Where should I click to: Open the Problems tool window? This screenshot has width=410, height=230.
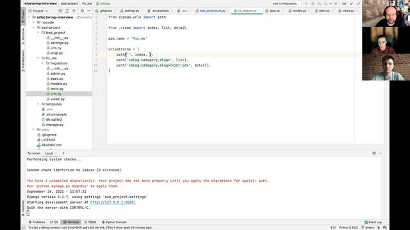37,222
